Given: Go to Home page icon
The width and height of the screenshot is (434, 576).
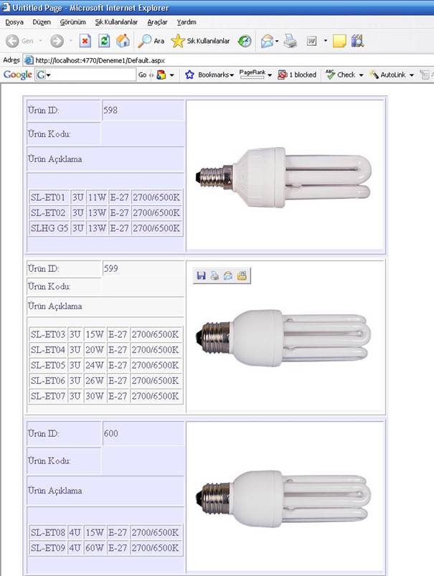Looking at the screenshot, I should [123, 41].
